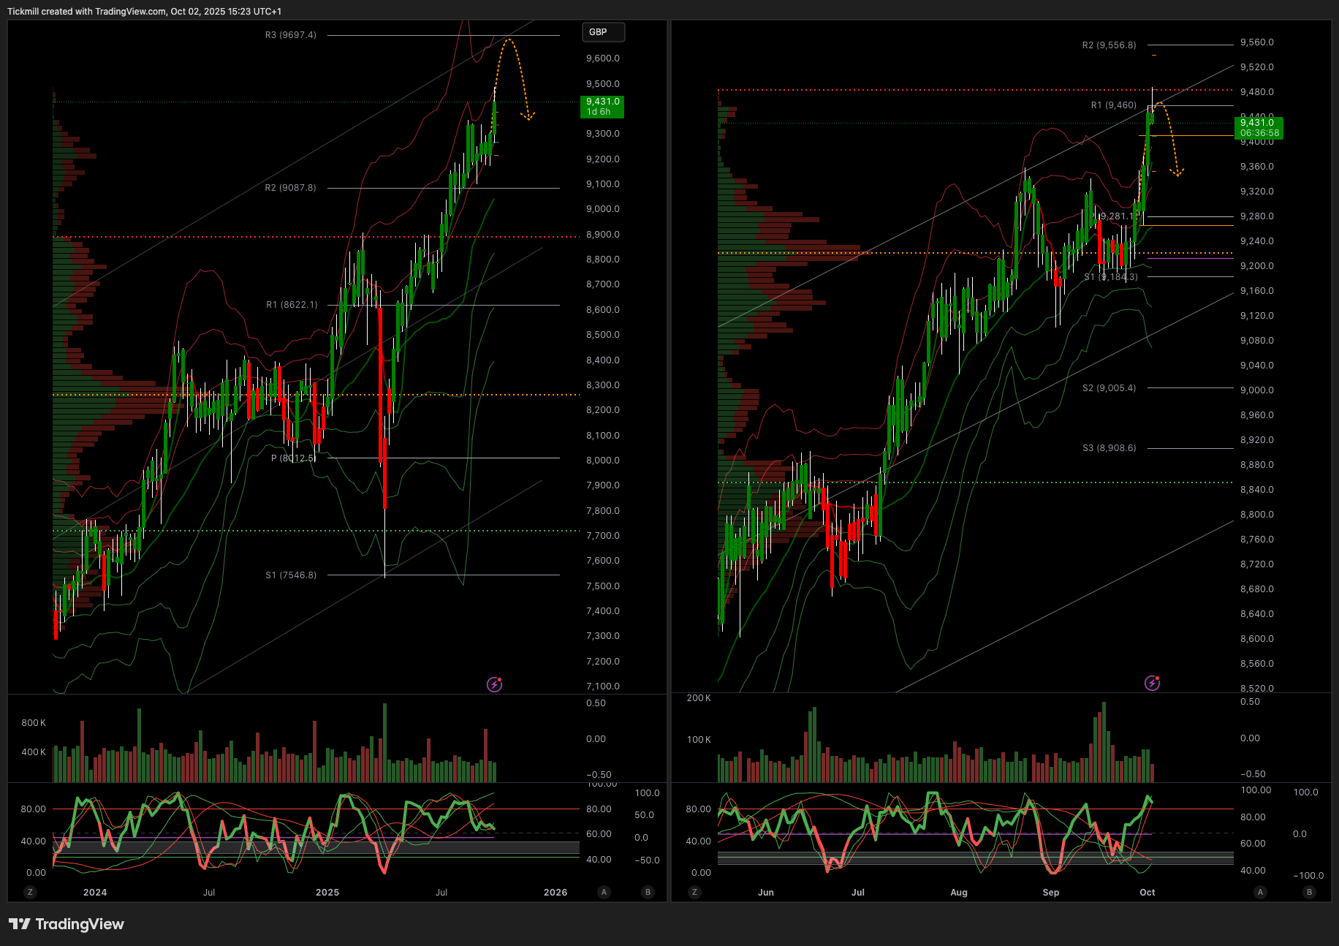Click the Sep label on the time axis
The height and width of the screenshot is (946, 1339).
(x=1050, y=892)
